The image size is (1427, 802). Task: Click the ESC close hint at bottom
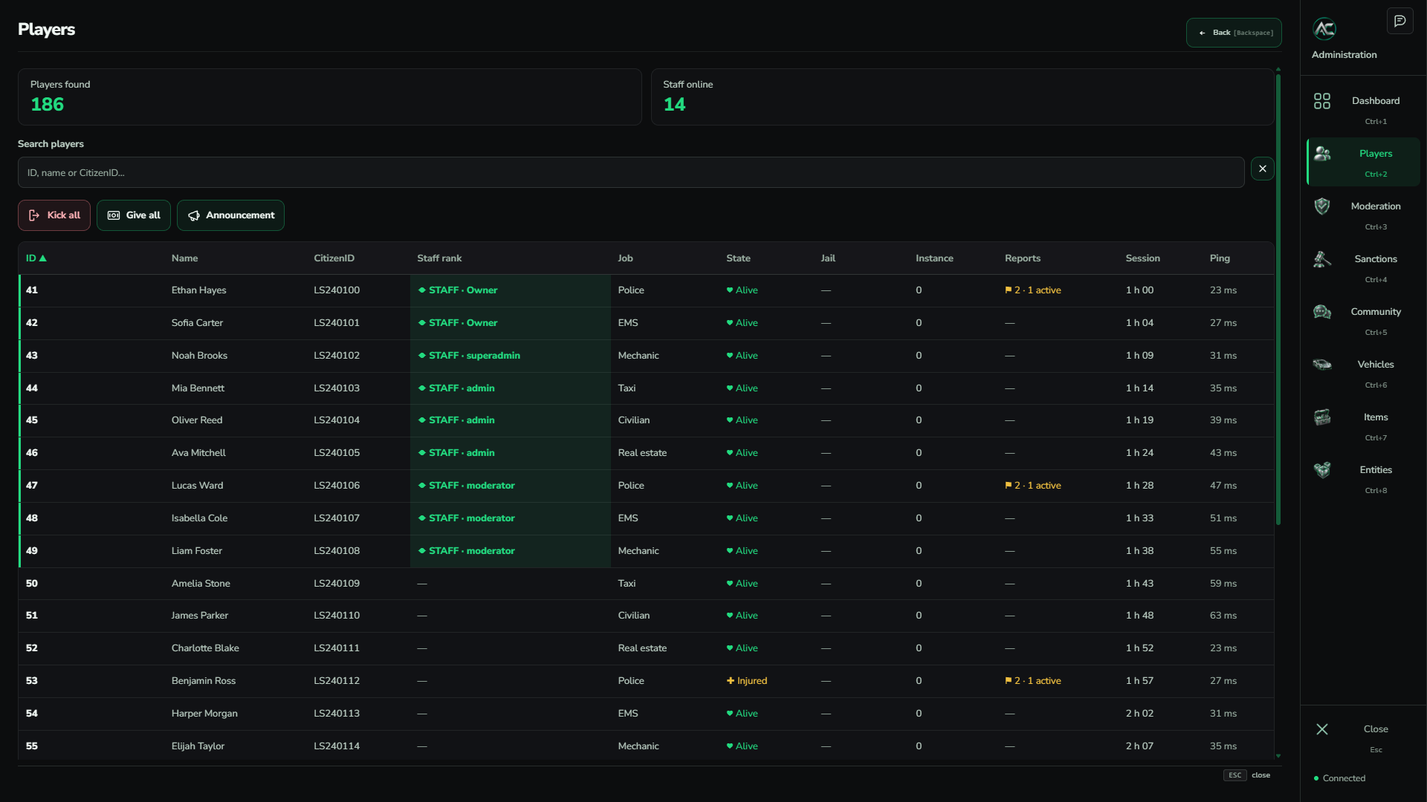click(1247, 775)
